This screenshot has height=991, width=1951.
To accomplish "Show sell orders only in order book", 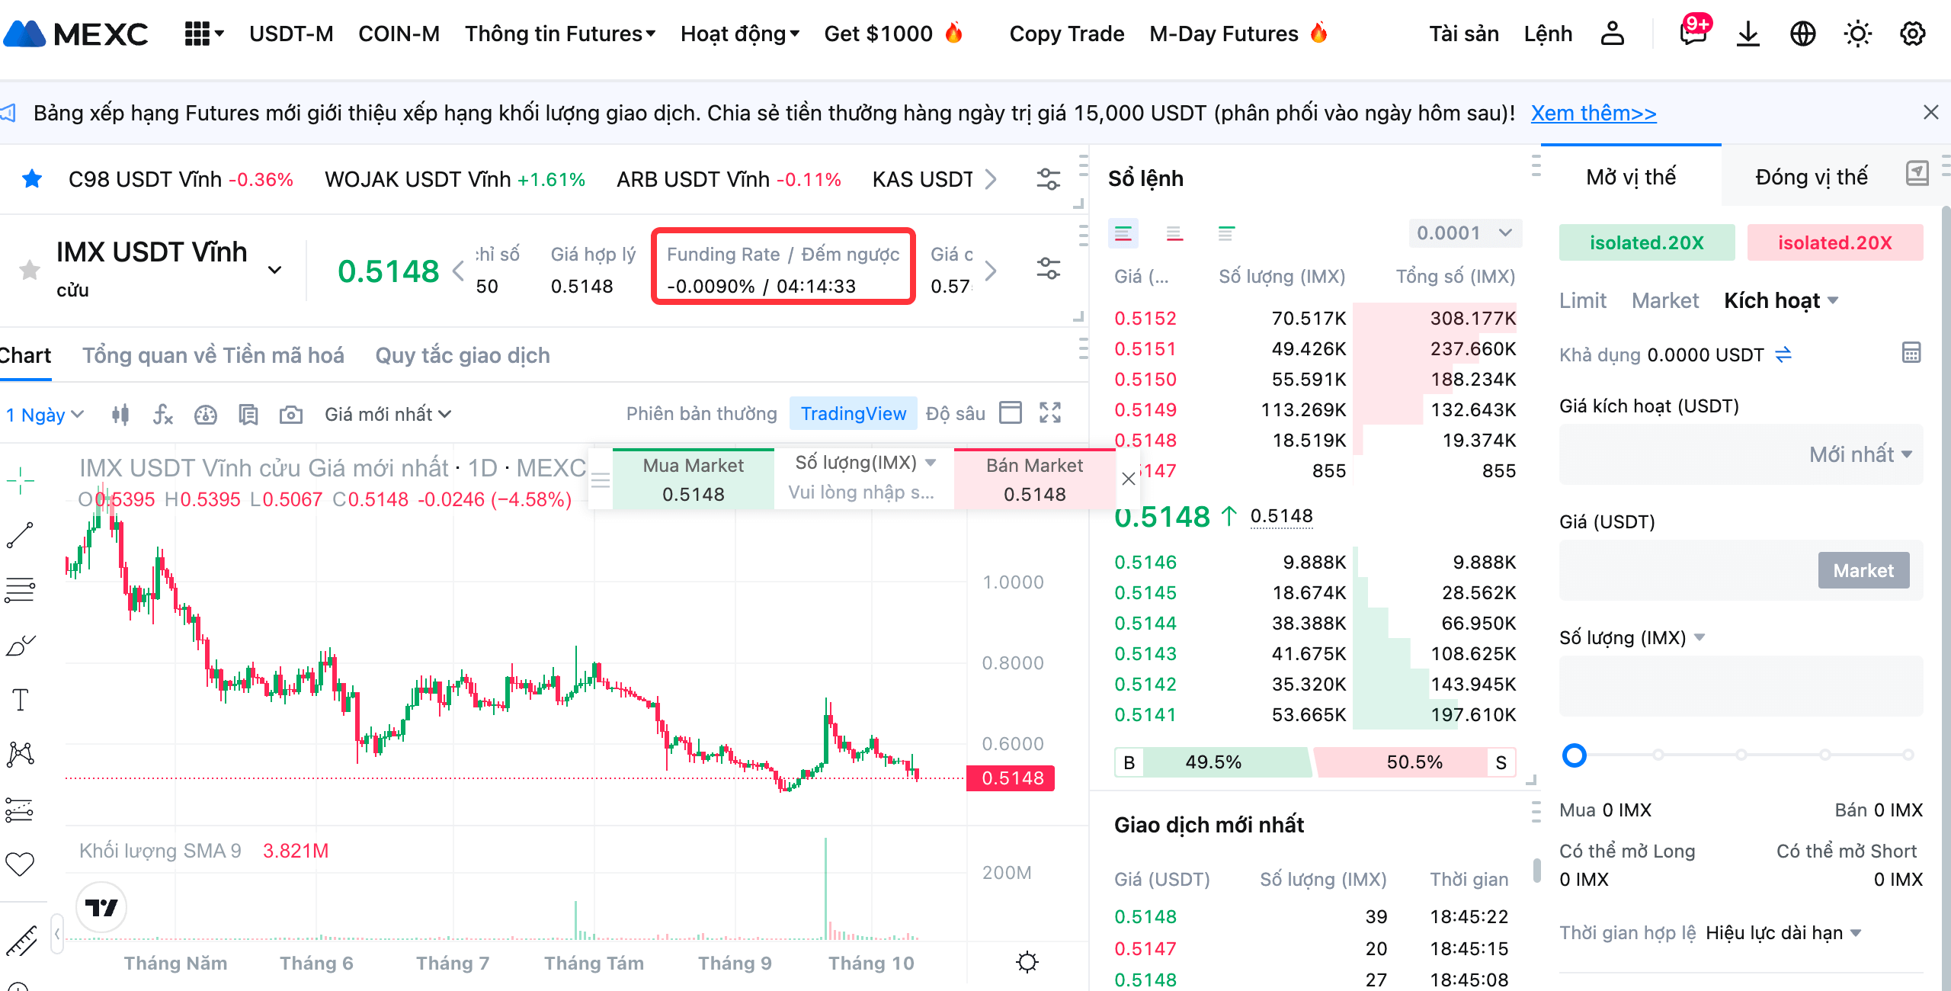I will pyautogui.click(x=1174, y=233).
